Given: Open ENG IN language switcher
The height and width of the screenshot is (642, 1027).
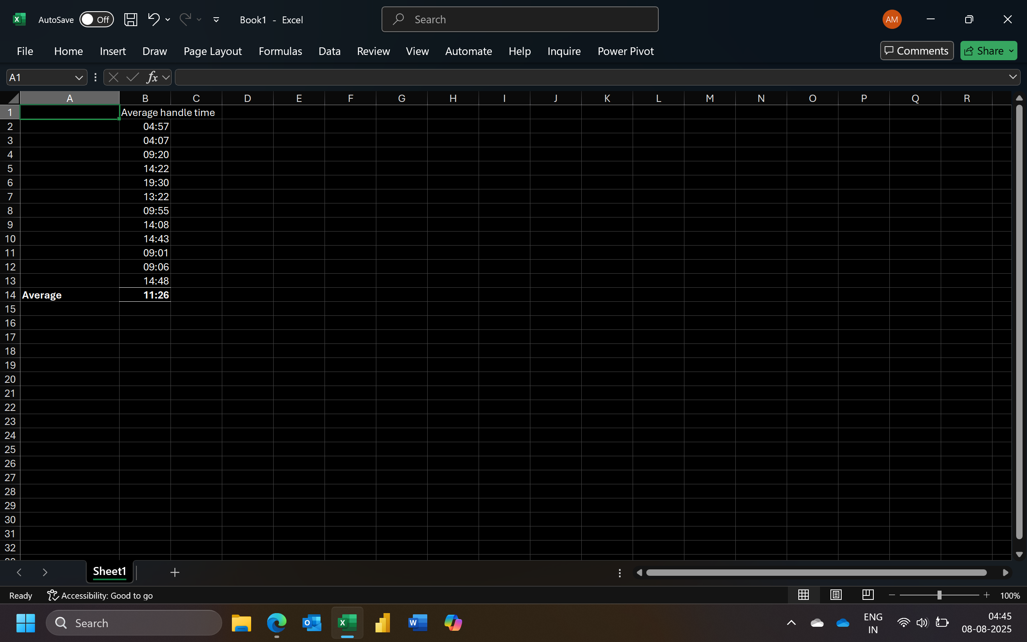Looking at the screenshot, I should click(x=873, y=623).
